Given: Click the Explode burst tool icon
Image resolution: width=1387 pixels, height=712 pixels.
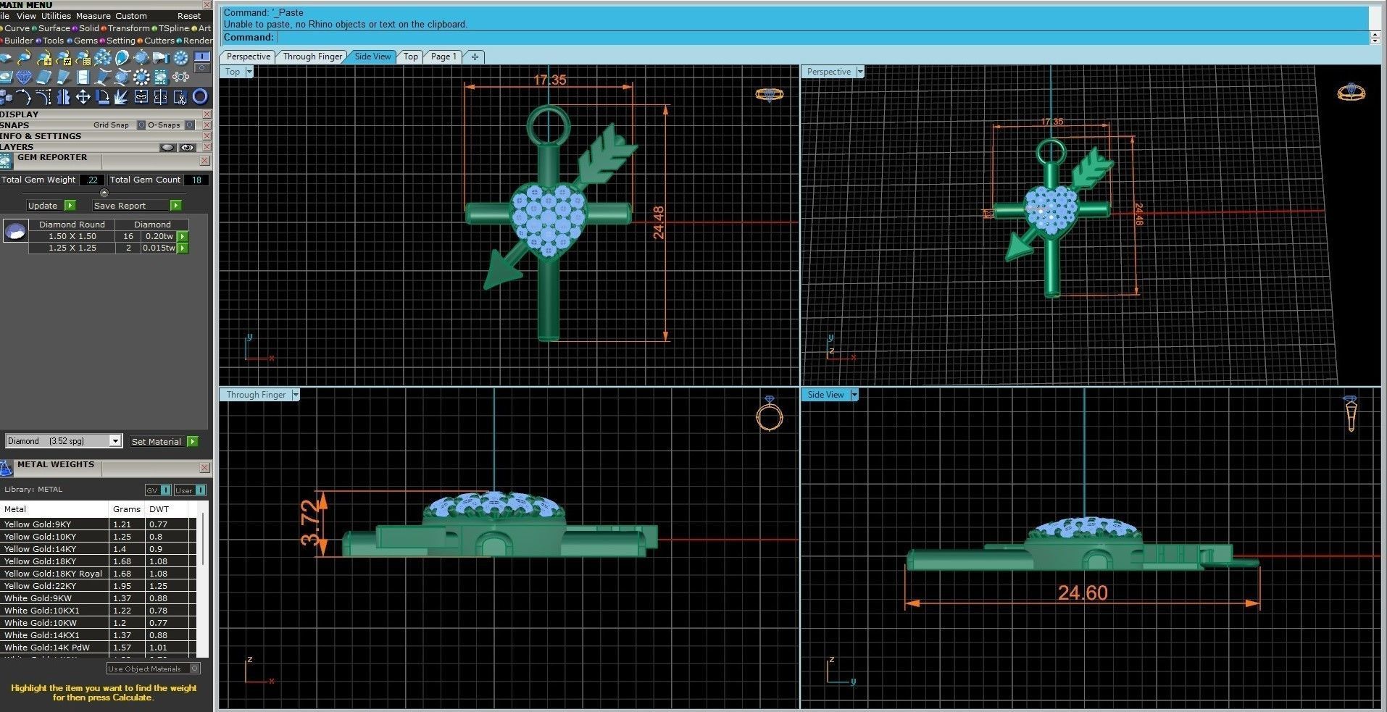Looking at the screenshot, I should click(x=121, y=97).
